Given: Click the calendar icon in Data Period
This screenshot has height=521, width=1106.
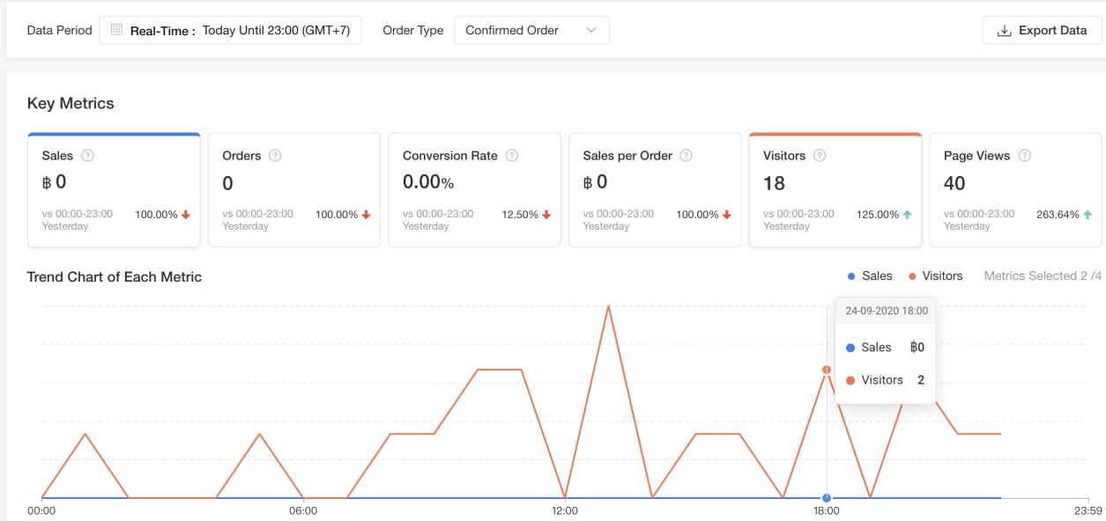Looking at the screenshot, I should coord(116,30).
